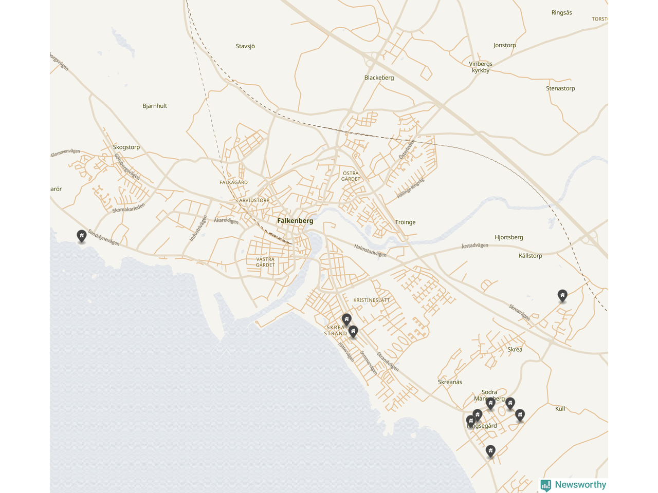Click the house marker just right of Södra Mannaberg
This screenshot has height=493, width=658.
pyautogui.click(x=510, y=403)
